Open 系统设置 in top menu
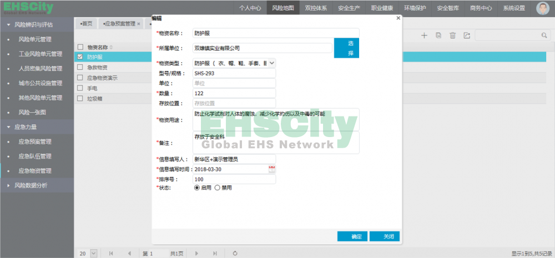 pos(514,8)
